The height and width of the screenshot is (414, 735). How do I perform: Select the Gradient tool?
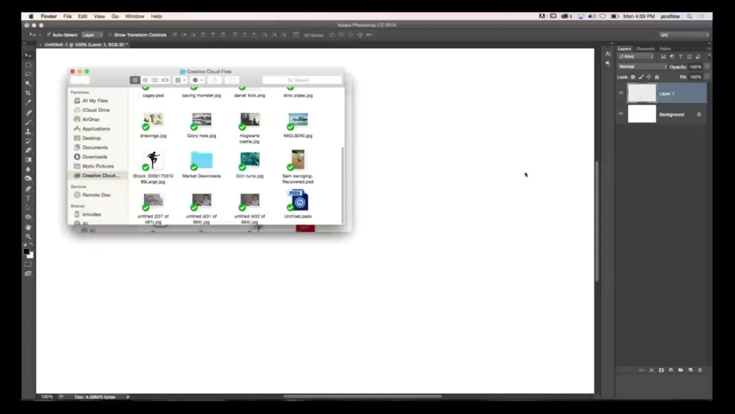click(x=28, y=160)
